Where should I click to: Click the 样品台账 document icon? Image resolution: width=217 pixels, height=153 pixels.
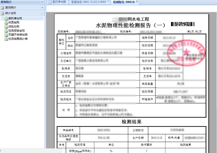click(6, 22)
